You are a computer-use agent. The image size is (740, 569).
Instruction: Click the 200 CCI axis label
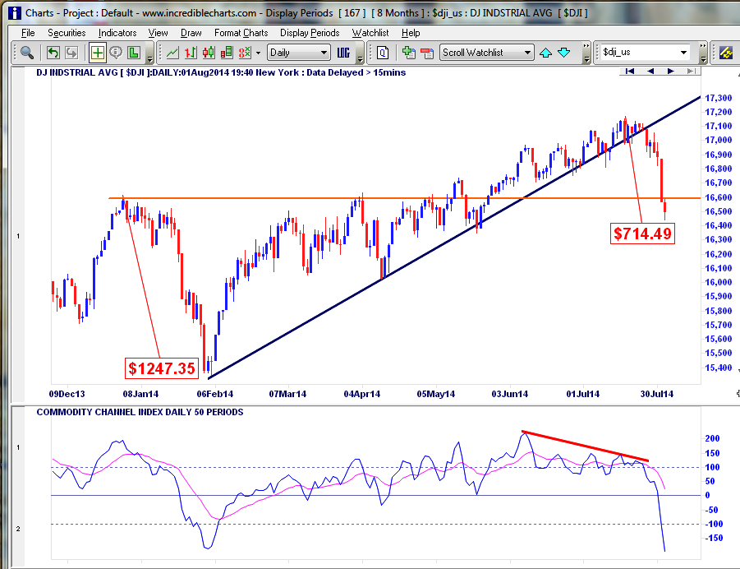point(712,438)
